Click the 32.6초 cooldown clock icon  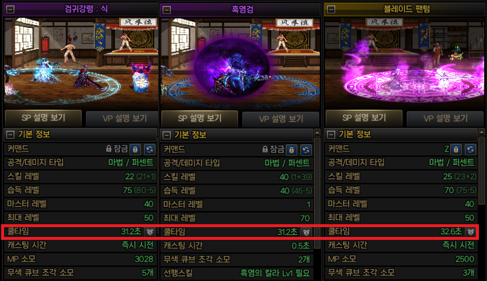471,232
